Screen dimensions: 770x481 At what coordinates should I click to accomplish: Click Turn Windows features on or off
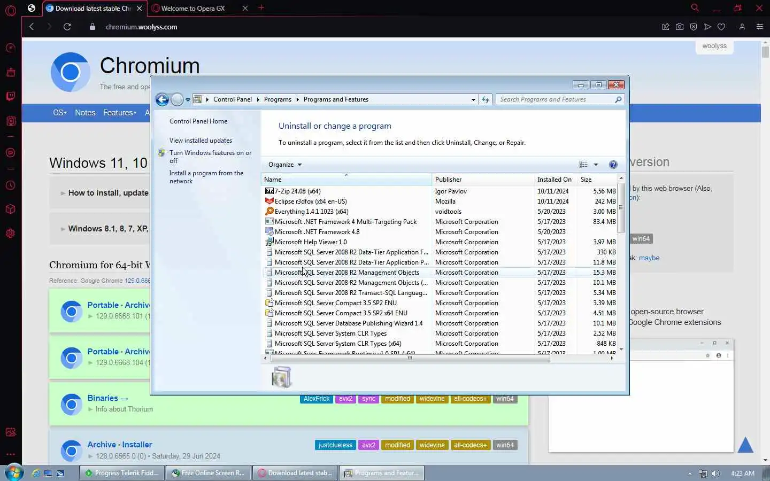click(x=210, y=157)
